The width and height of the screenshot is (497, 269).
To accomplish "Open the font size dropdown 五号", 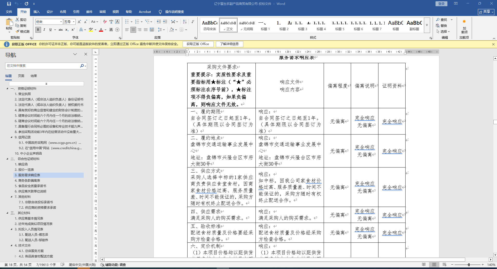I will pyautogui.click(x=74, y=22).
